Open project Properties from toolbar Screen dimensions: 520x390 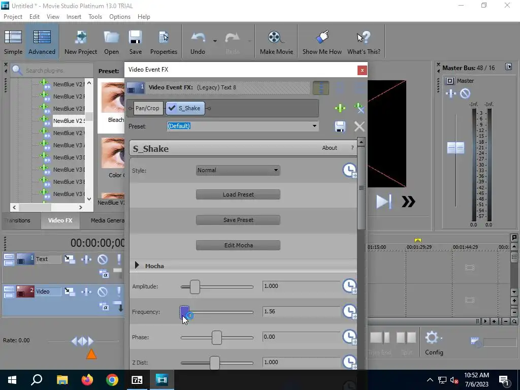click(x=164, y=42)
